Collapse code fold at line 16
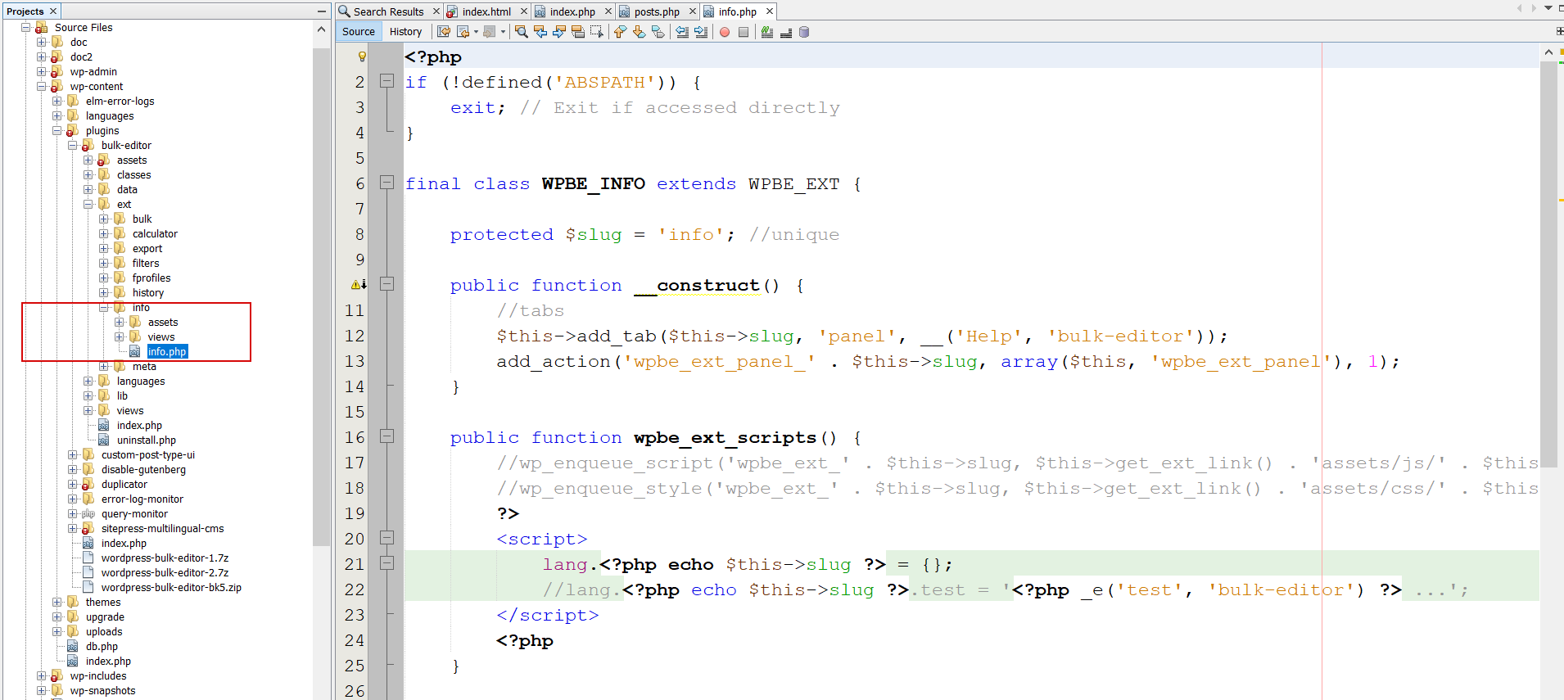 [x=386, y=437]
